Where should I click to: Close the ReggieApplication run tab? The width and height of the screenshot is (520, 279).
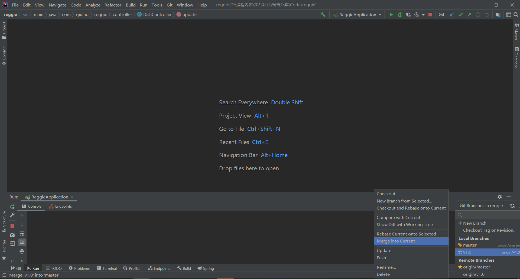coord(72,197)
